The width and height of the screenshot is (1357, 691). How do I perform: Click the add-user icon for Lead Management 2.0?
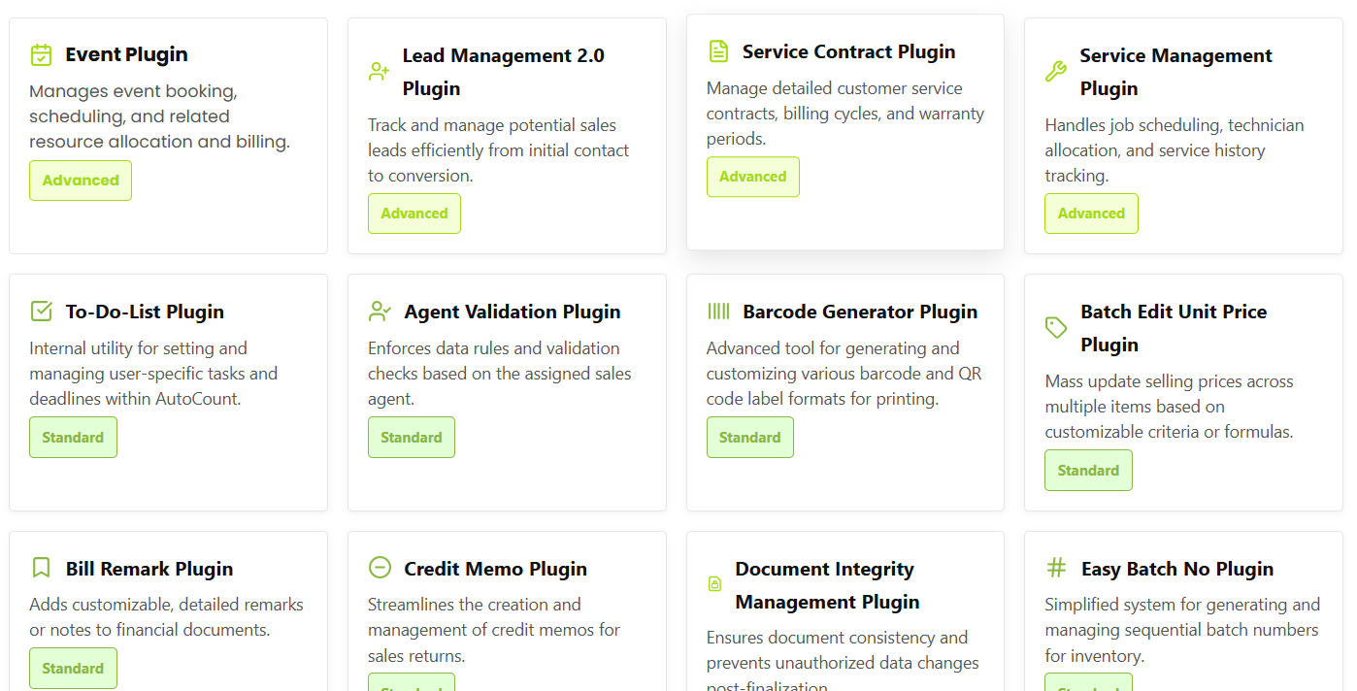click(379, 72)
